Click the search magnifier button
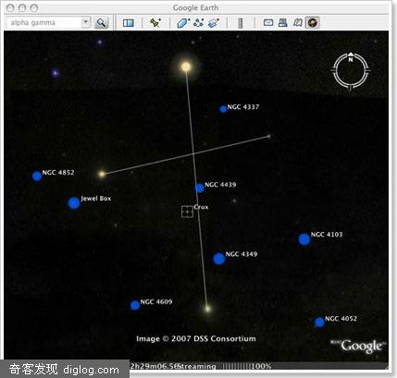397x378 pixels. click(102, 22)
